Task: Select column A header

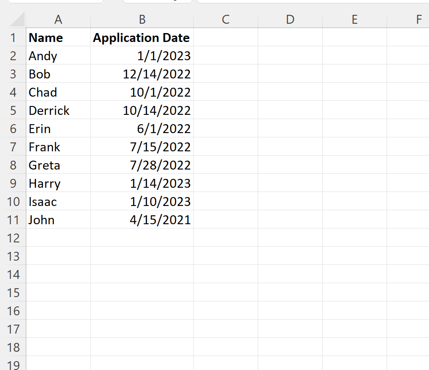Action: click(58, 19)
